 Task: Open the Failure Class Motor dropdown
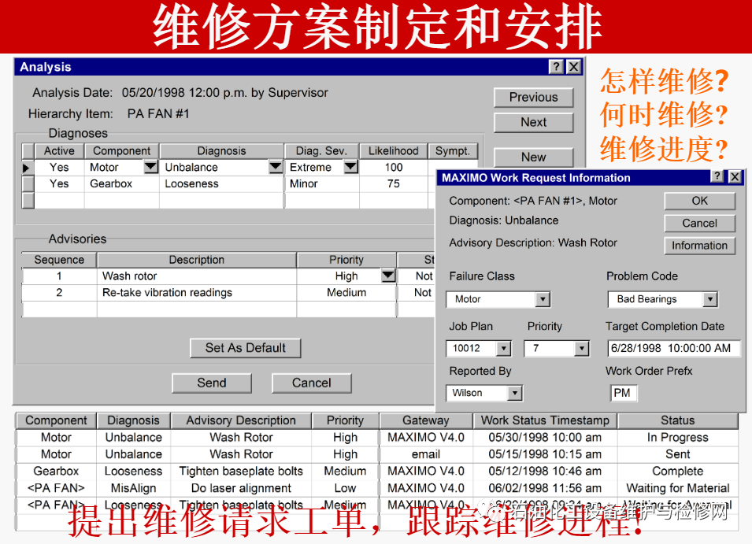point(542,300)
